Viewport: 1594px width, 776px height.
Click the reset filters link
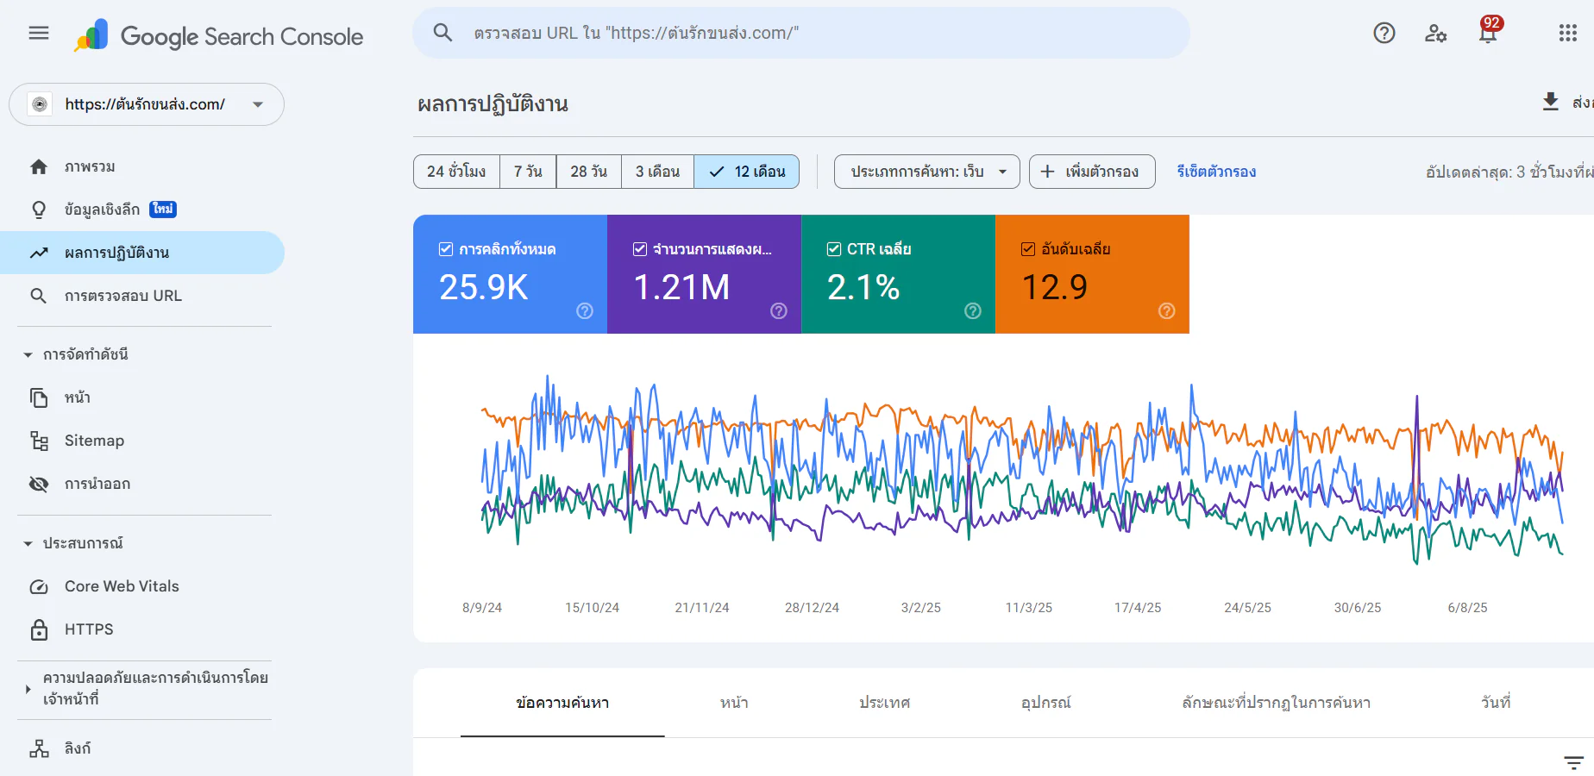click(x=1216, y=172)
